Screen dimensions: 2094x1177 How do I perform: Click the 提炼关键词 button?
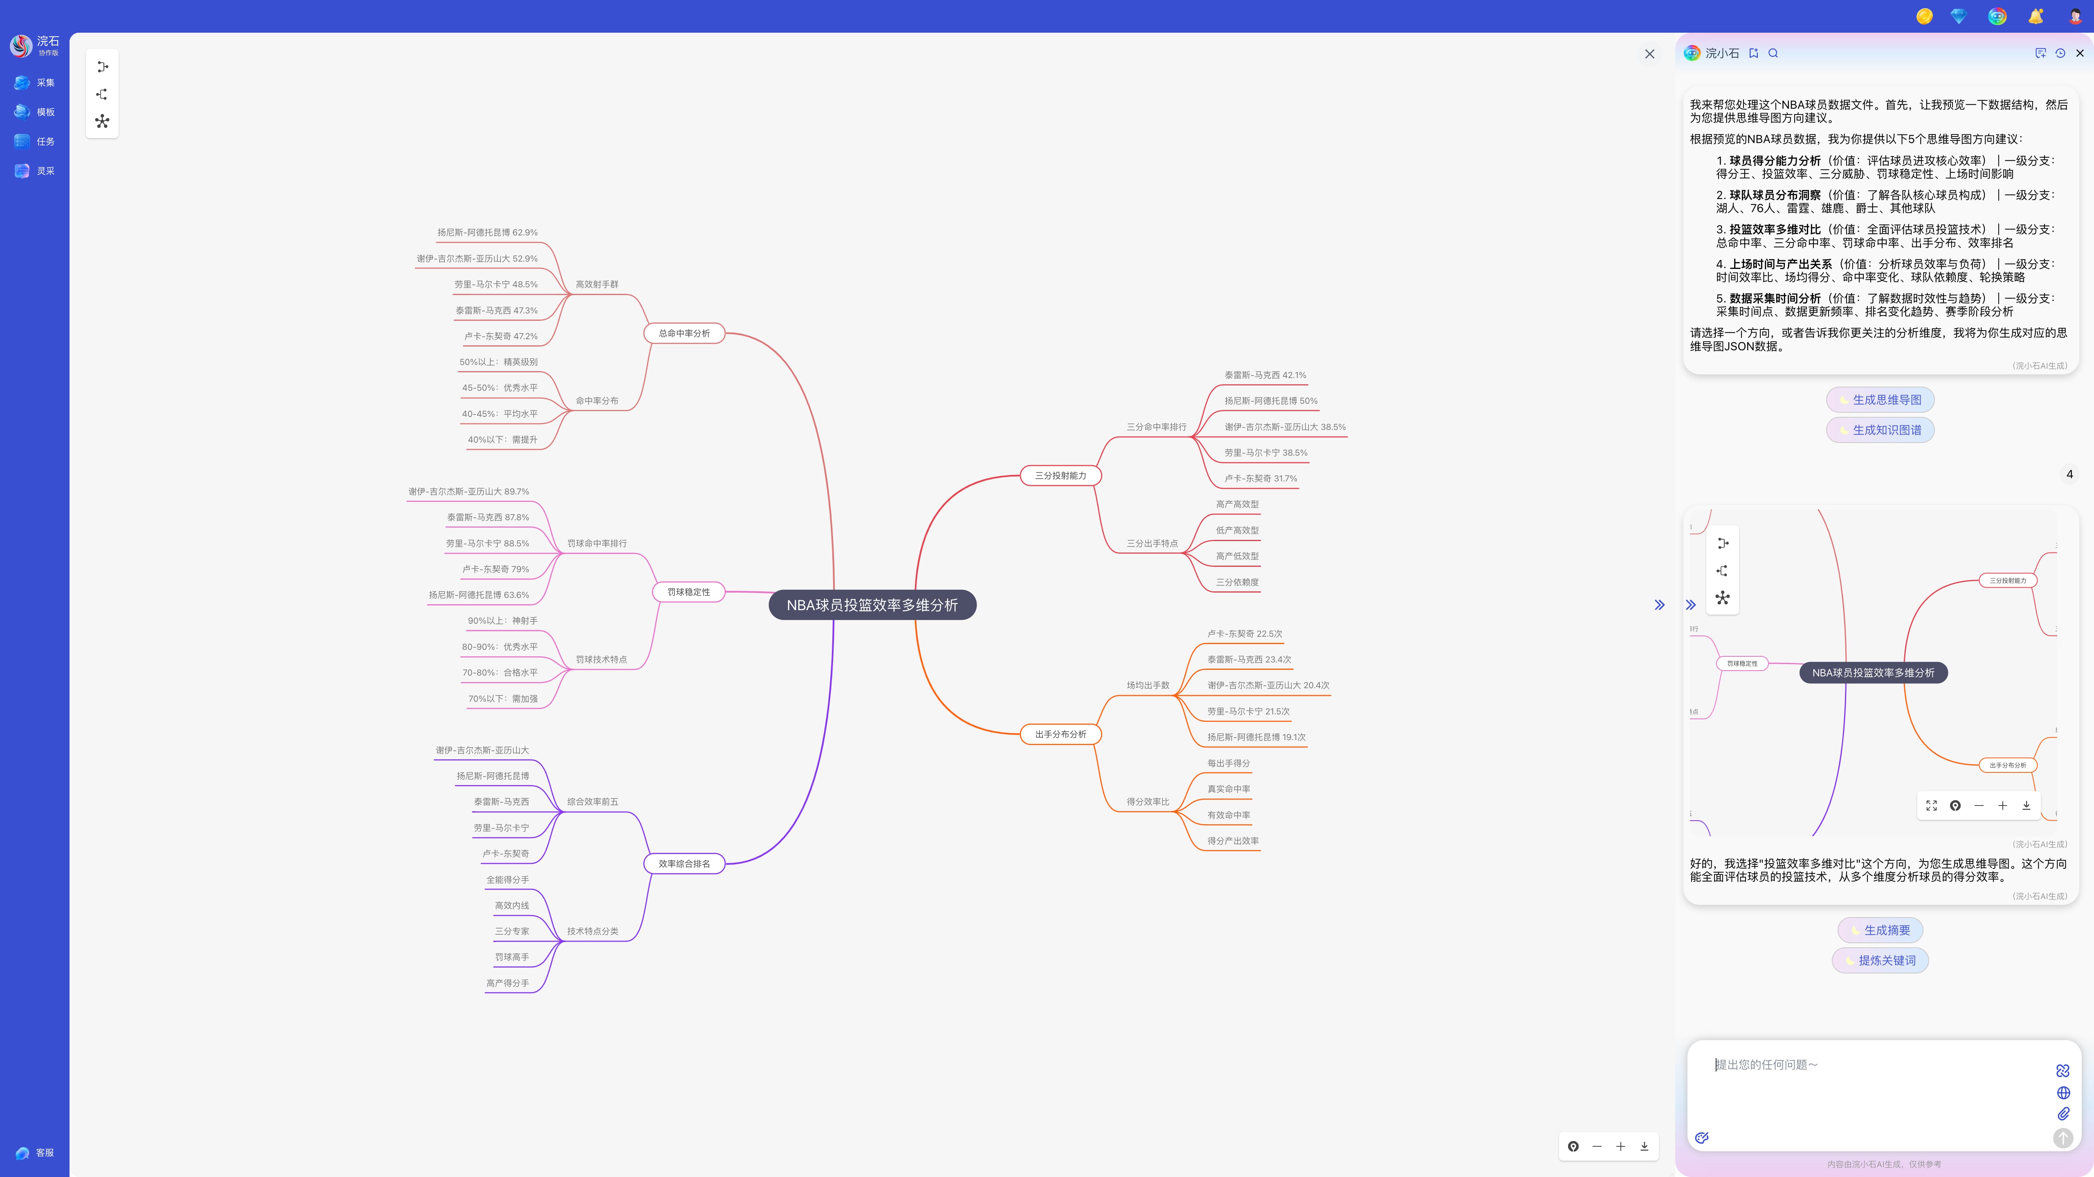(1879, 960)
